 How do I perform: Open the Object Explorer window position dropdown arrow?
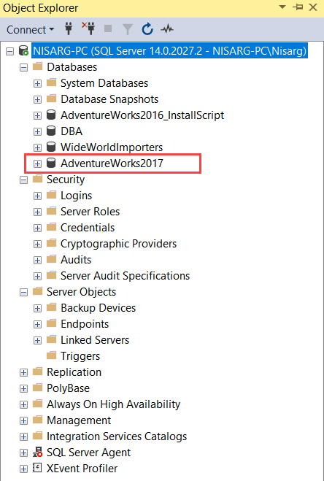(282, 7)
